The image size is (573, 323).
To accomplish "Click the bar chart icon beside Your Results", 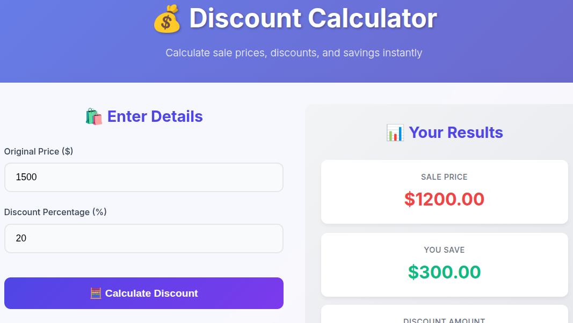I will [395, 132].
